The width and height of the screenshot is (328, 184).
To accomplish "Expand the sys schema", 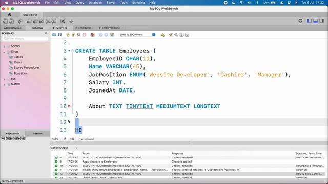I will point(5,79).
